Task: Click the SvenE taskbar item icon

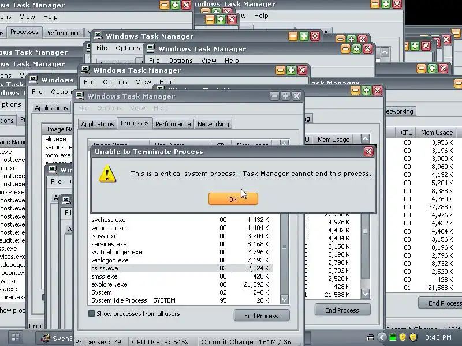Action: pos(46,339)
